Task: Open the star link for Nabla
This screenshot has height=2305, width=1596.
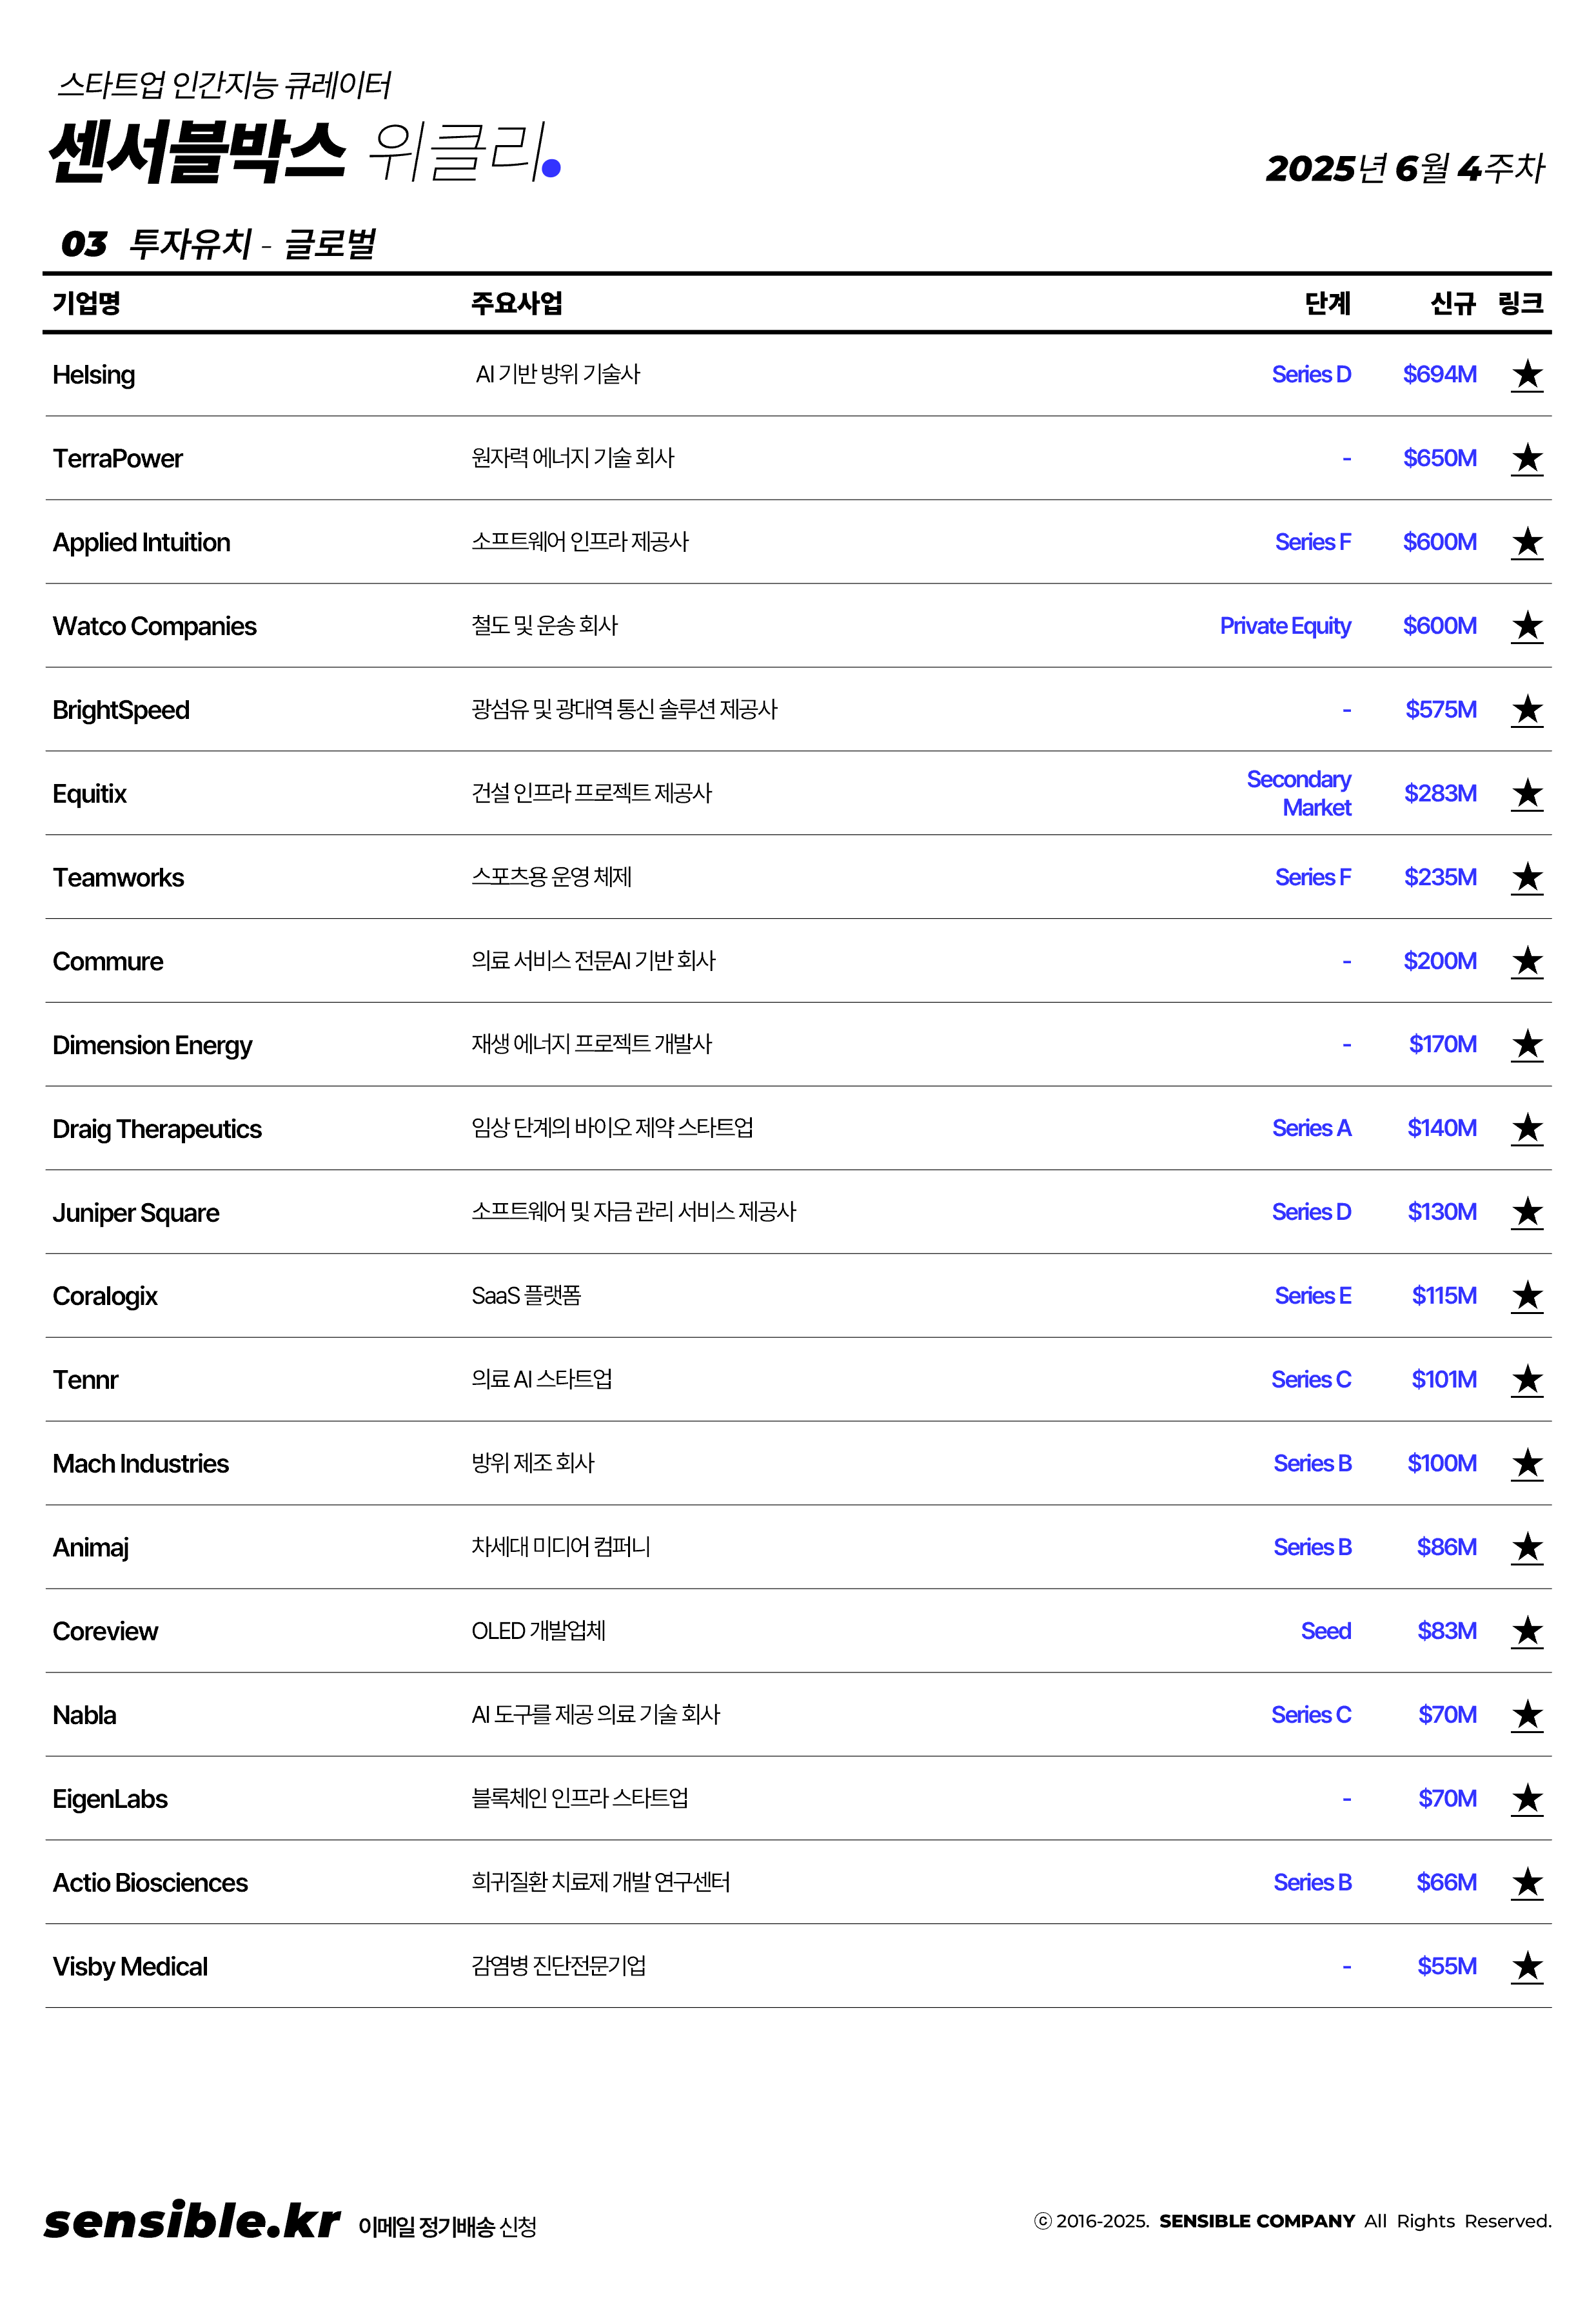Action: [1526, 1715]
